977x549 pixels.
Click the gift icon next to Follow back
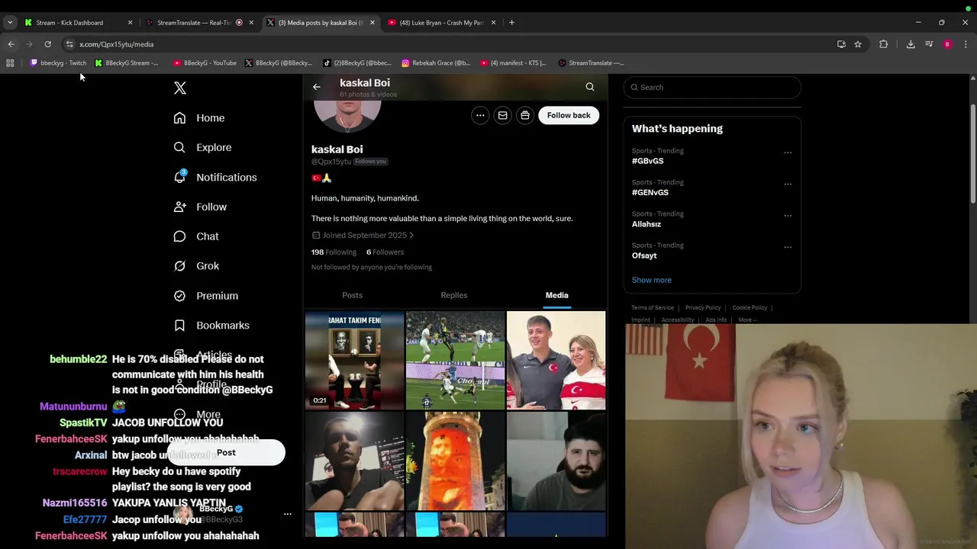click(525, 115)
